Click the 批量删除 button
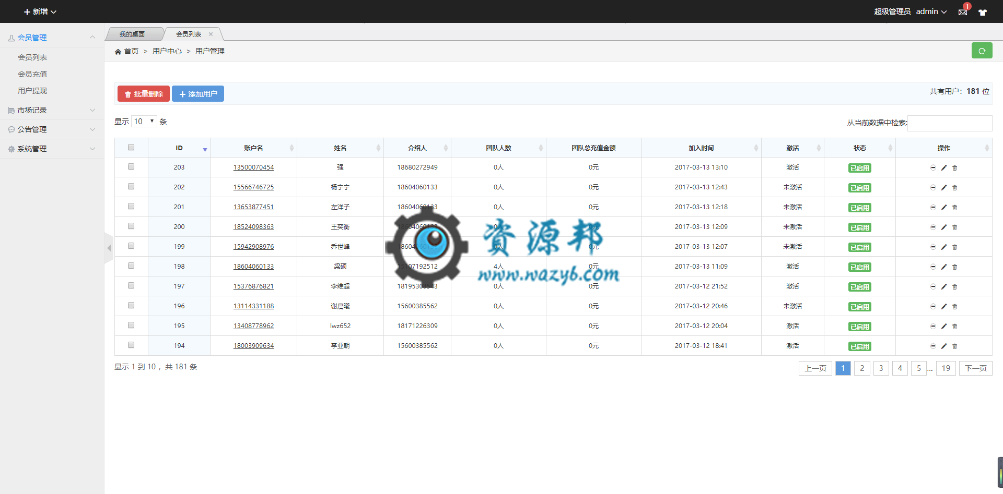Screen dimensions: 1003x494 [144, 94]
